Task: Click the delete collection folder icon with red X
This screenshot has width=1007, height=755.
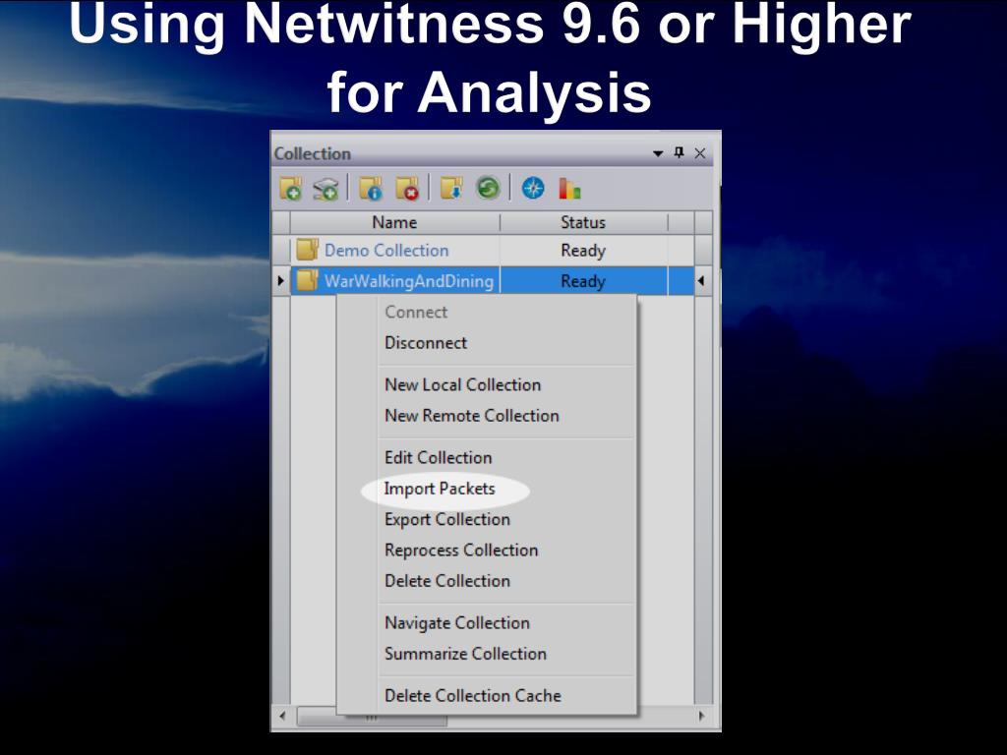Action: 406,189
